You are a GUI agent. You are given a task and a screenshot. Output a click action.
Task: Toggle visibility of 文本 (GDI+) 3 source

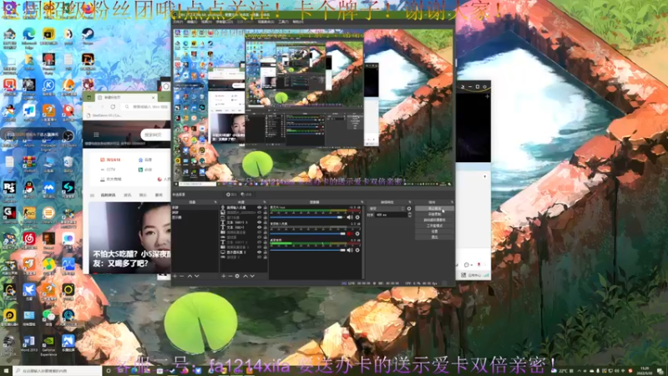click(259, 222)
